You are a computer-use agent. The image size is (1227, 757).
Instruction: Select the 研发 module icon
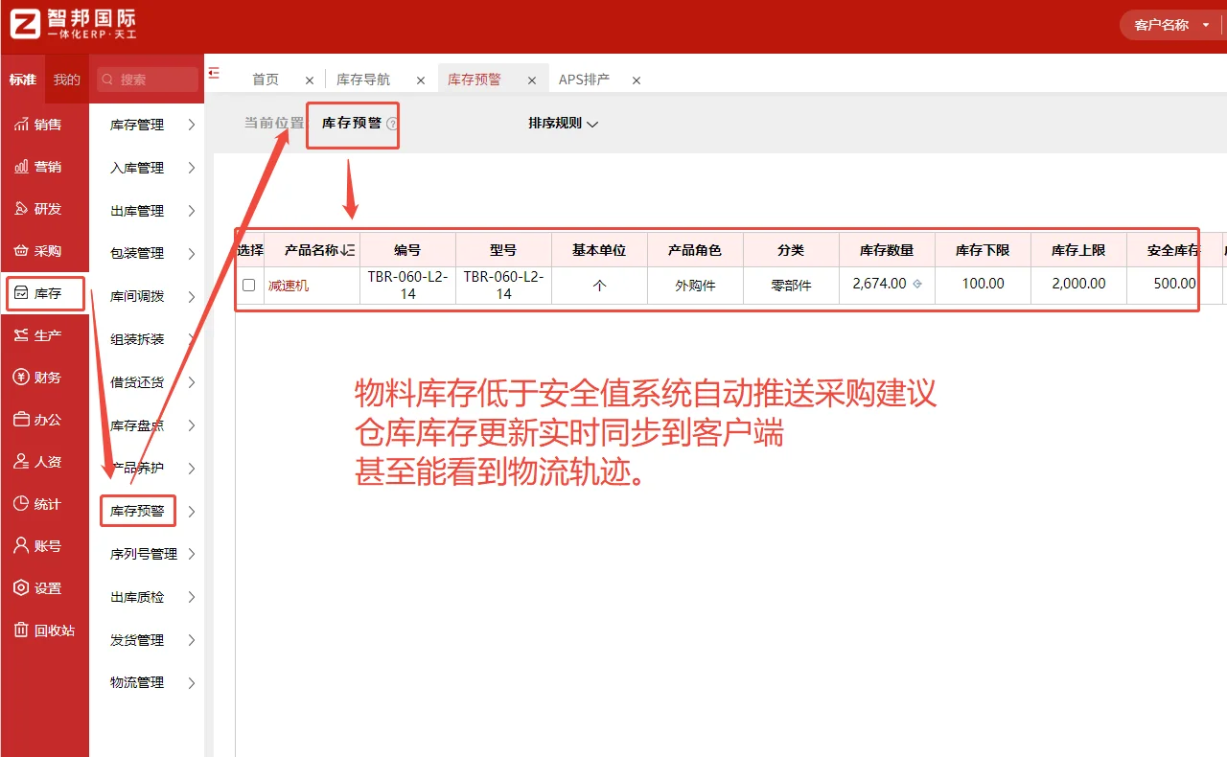(x=45, y=208)
